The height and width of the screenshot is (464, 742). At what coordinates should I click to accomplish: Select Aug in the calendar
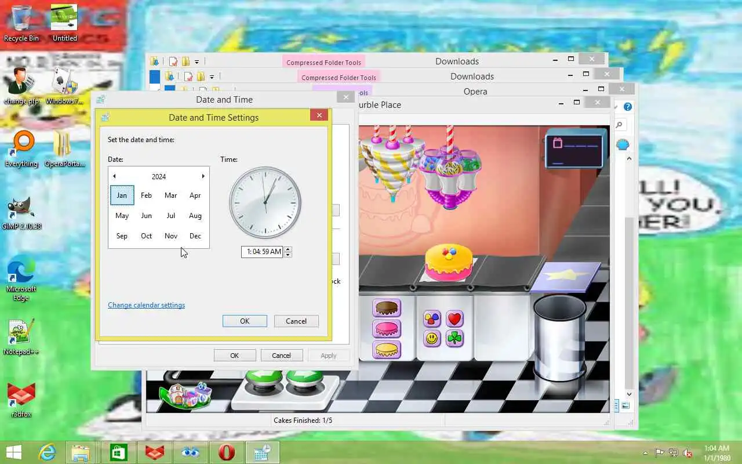click(195, 216)
